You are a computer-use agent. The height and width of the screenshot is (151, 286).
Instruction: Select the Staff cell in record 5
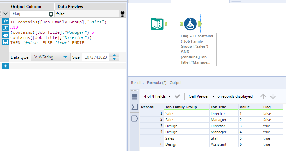(224, 138)
